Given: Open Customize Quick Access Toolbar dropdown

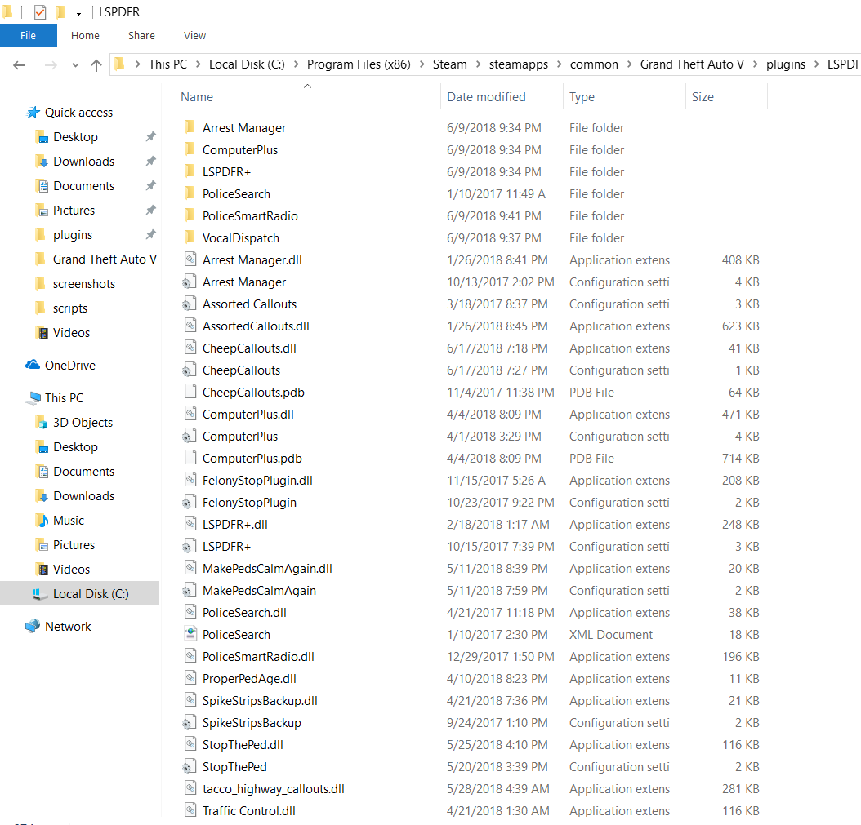Looking at the screenshot, I should click(x=78, y=12).
